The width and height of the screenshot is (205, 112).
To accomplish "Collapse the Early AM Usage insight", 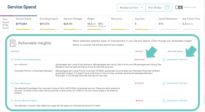I will (x=12, y=83).
